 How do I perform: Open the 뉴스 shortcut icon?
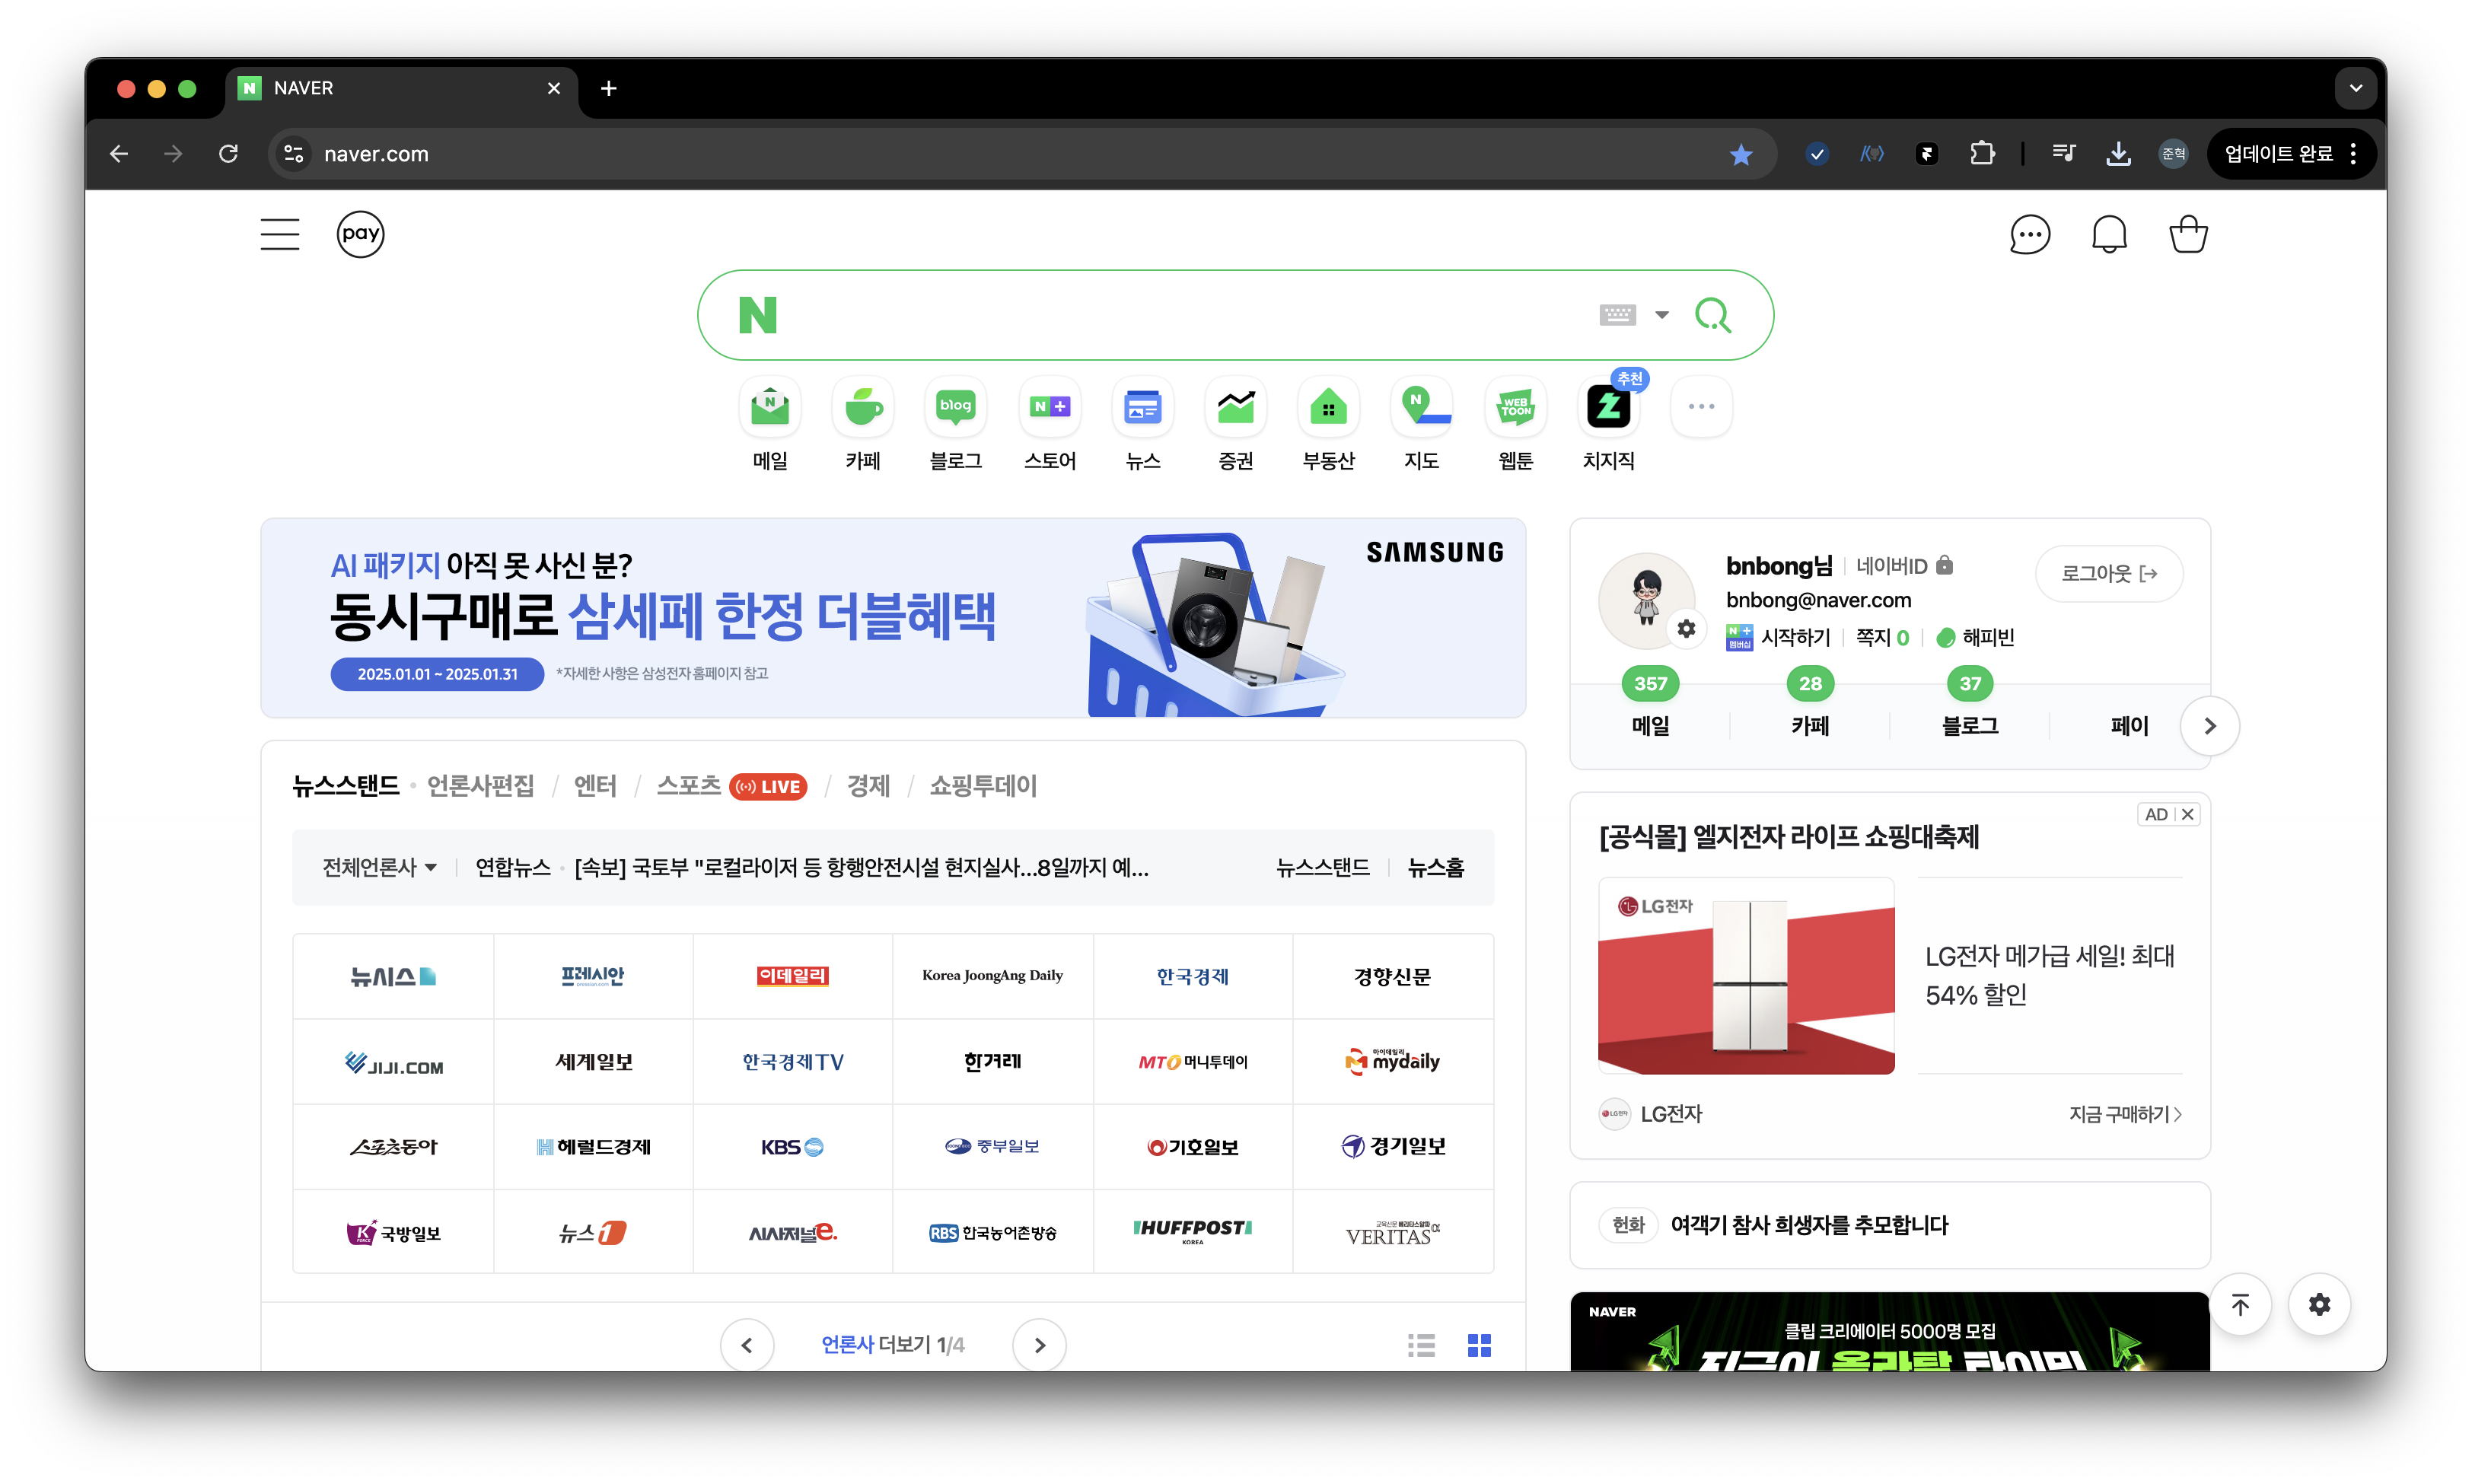coord(1143,407)
